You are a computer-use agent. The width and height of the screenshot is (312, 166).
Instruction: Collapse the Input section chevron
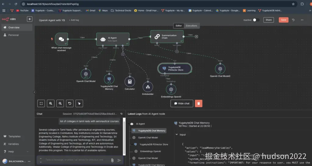coord(176,134)
